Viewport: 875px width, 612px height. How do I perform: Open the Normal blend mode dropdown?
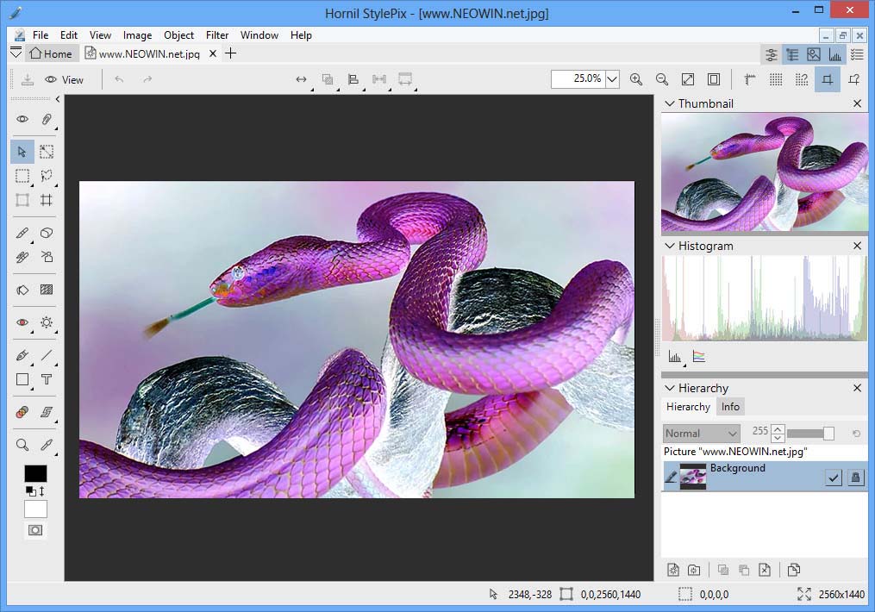point(702,434)
